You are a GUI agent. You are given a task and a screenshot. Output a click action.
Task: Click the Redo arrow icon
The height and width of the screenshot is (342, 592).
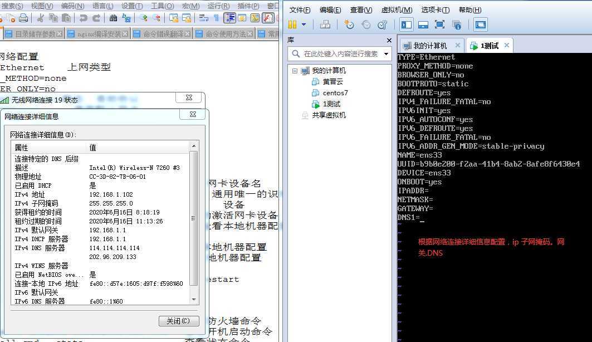[x=96, y=18]
